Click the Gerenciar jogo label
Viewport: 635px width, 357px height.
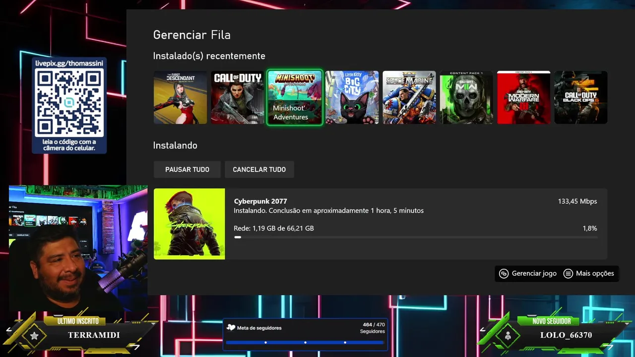[534, 273]
